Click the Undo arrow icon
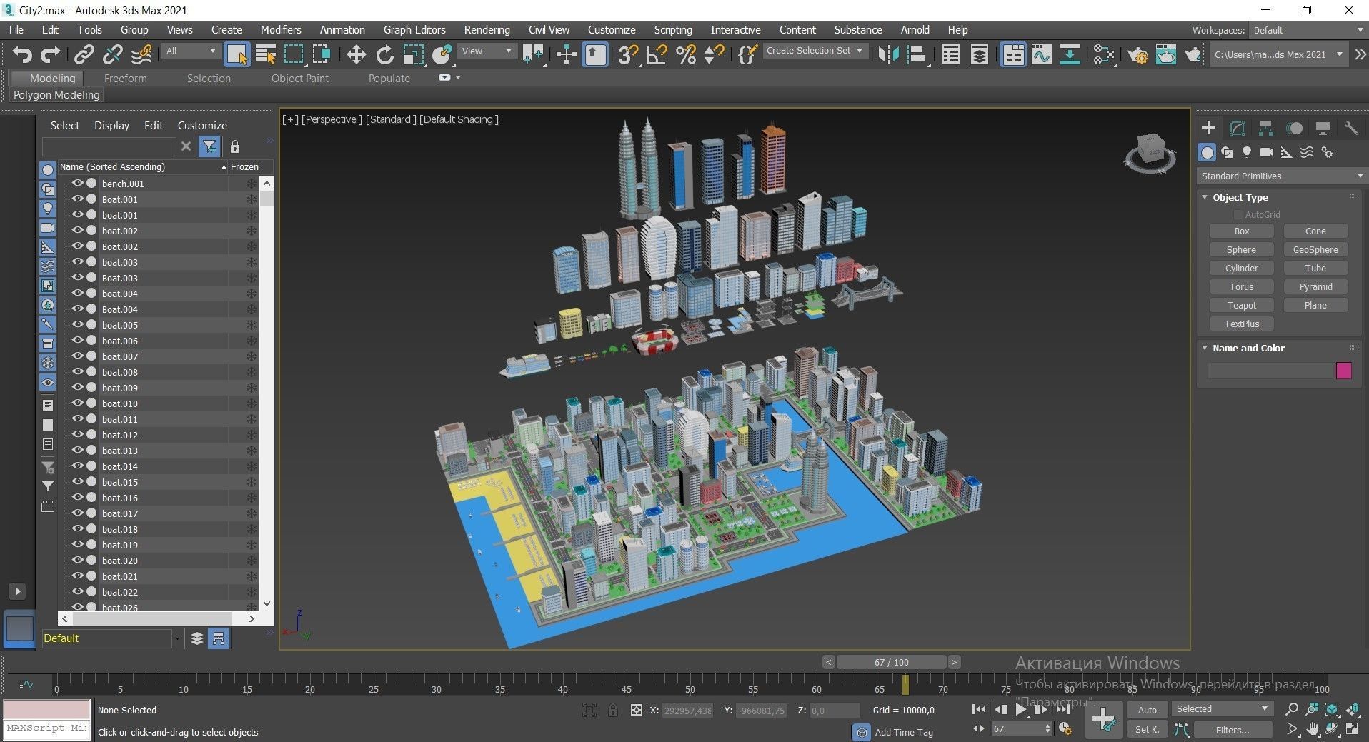Screen dimensions: 1369x742 [x=22, y=54]
